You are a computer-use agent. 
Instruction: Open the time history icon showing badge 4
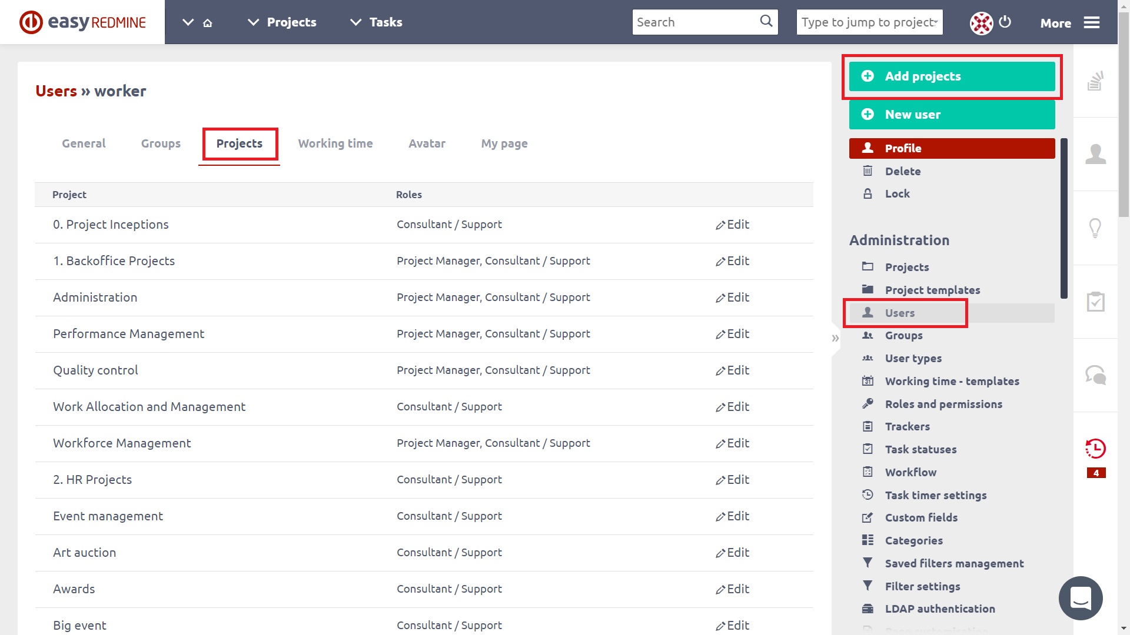click(1096, 449)
